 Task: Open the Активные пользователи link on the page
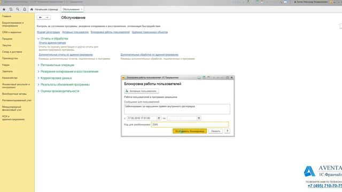coord(75,32)
